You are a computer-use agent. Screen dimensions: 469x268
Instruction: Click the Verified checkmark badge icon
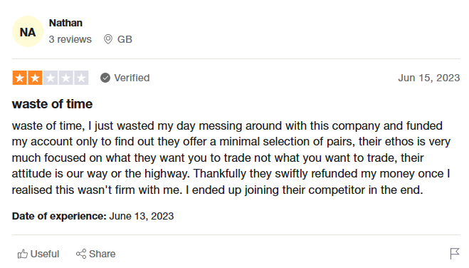point(105,78)
